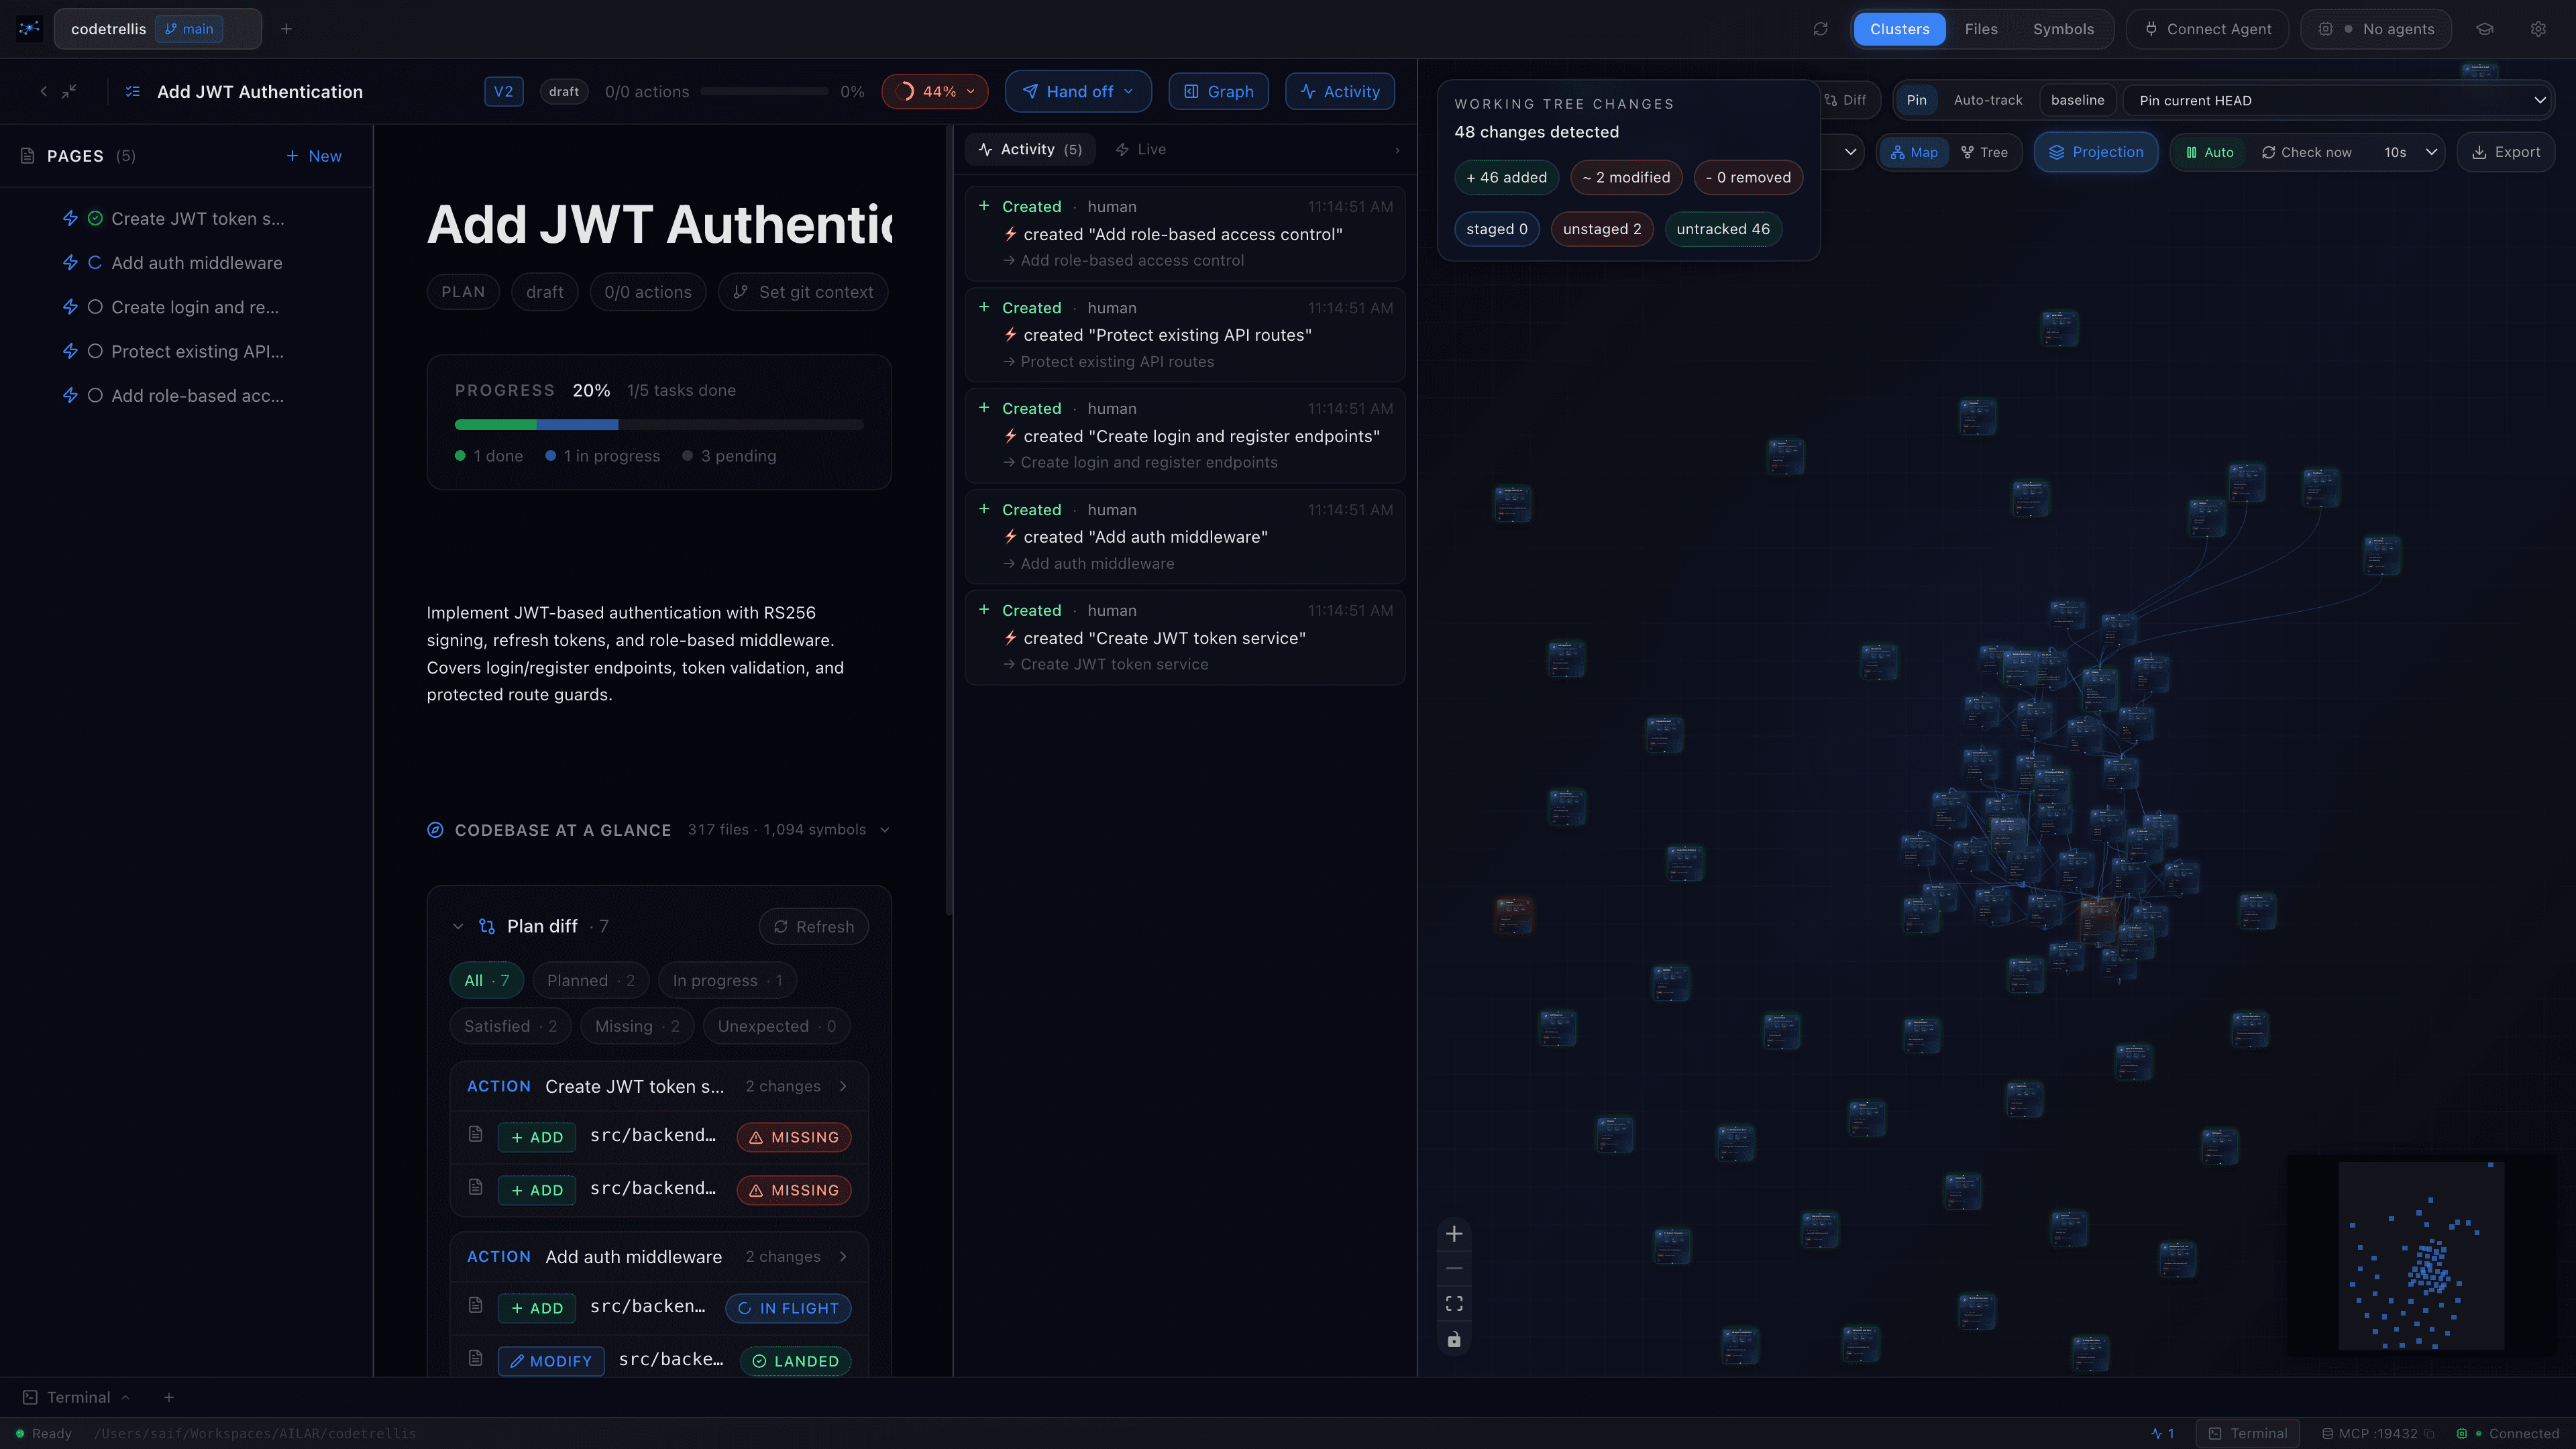This screenshot has width=2576, height=1449.
Task: Click the green-blue tasks progress bar
Action: coord(659,424)
